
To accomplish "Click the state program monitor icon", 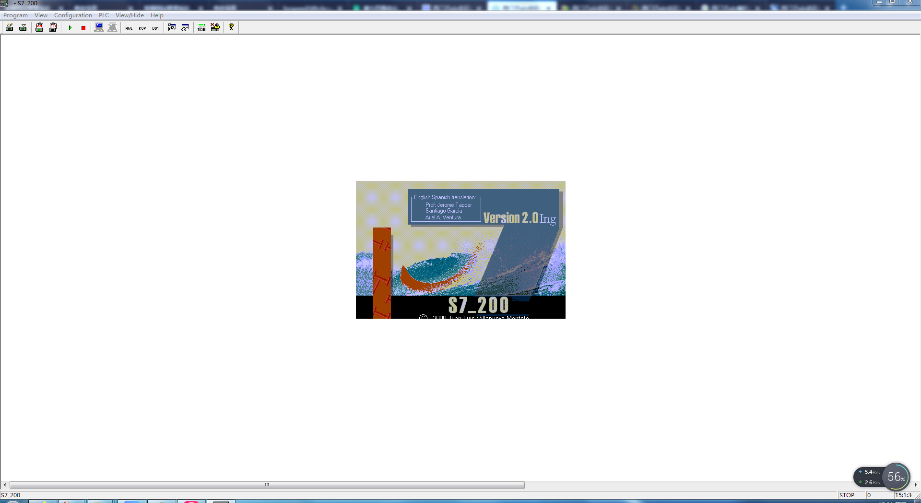I will point(172,27).
